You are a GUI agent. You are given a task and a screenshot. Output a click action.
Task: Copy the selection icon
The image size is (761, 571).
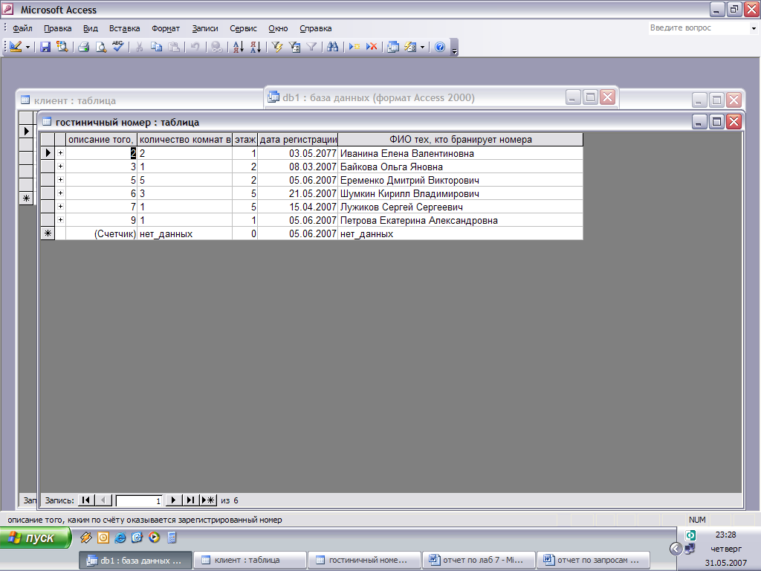(156, 47)
